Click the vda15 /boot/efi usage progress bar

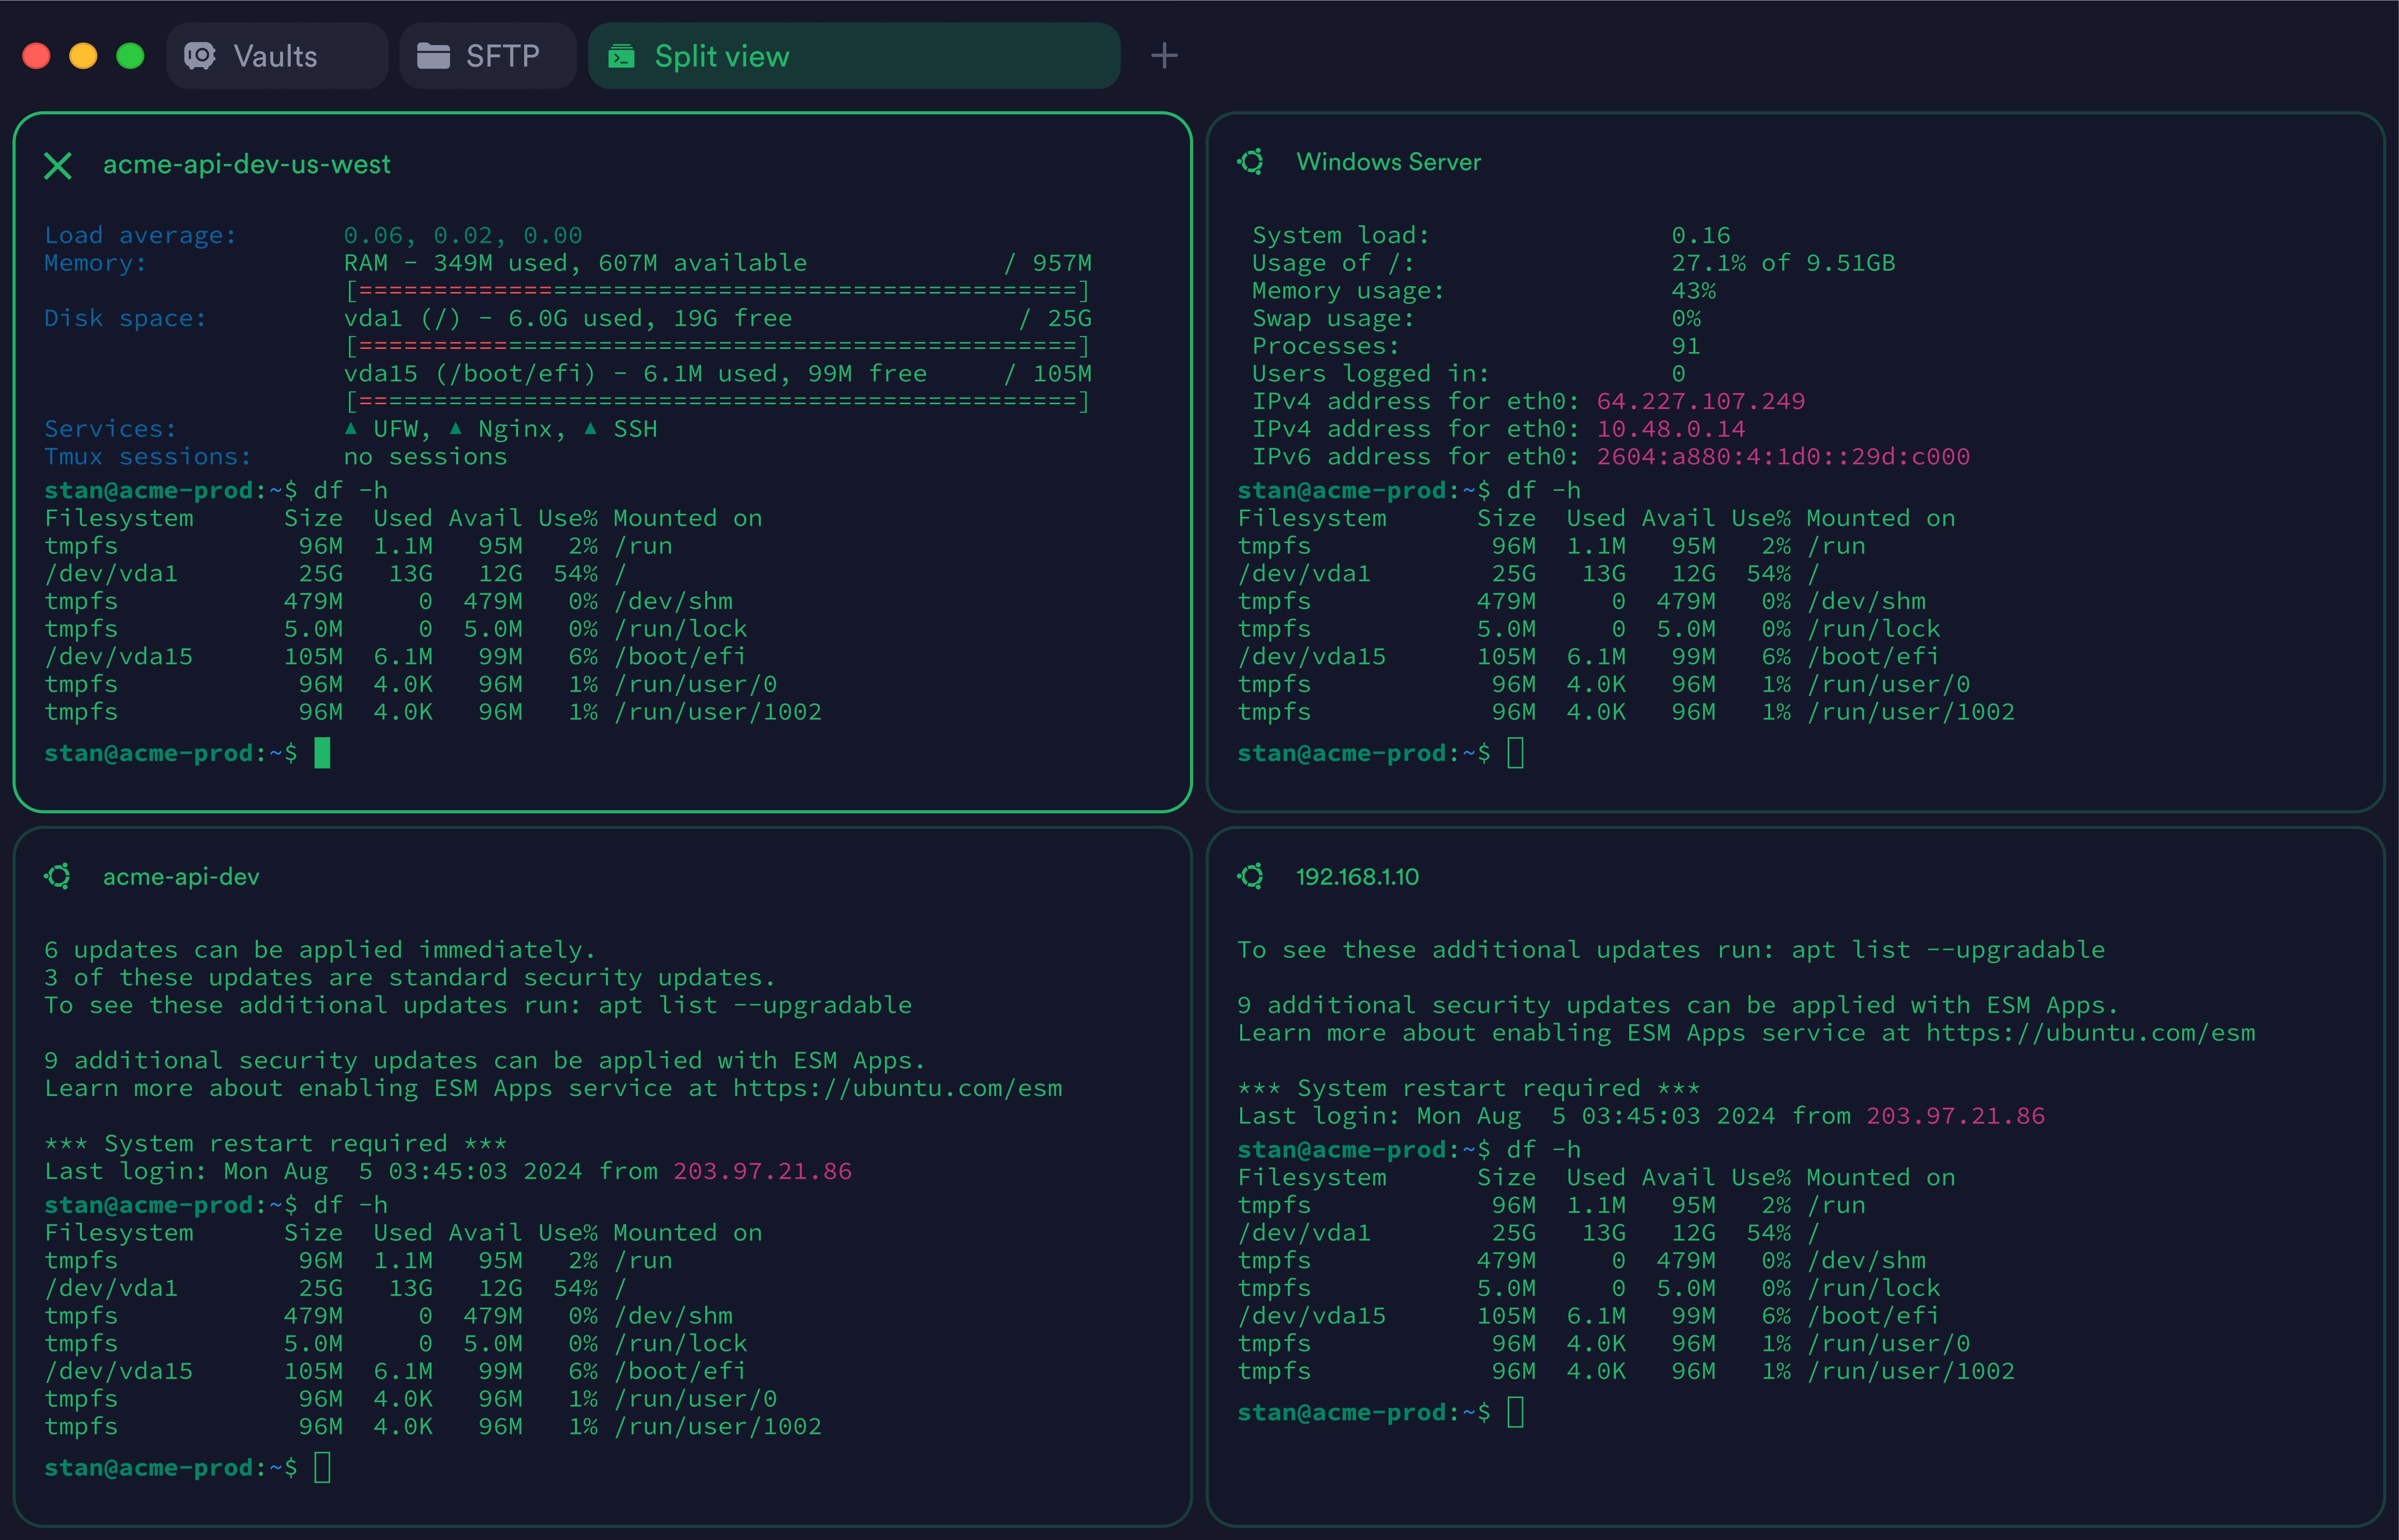717,402
